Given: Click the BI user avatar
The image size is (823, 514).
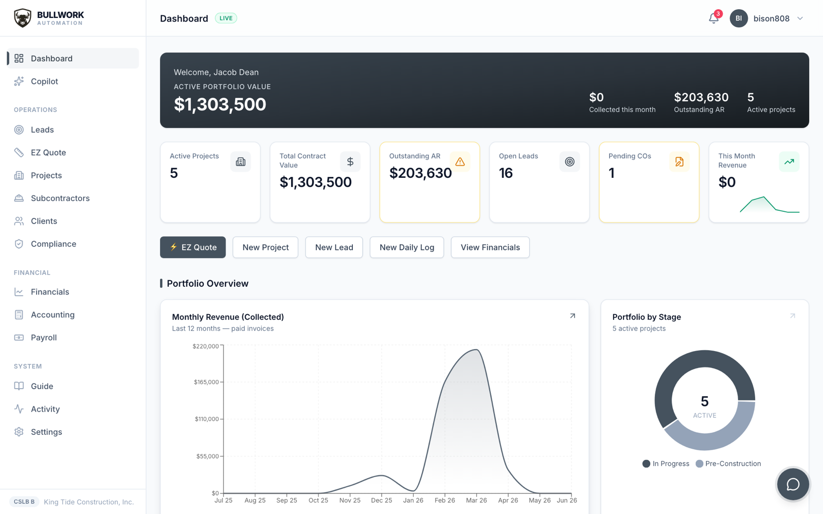Looking at the screenshot, I should pos(739,19).
